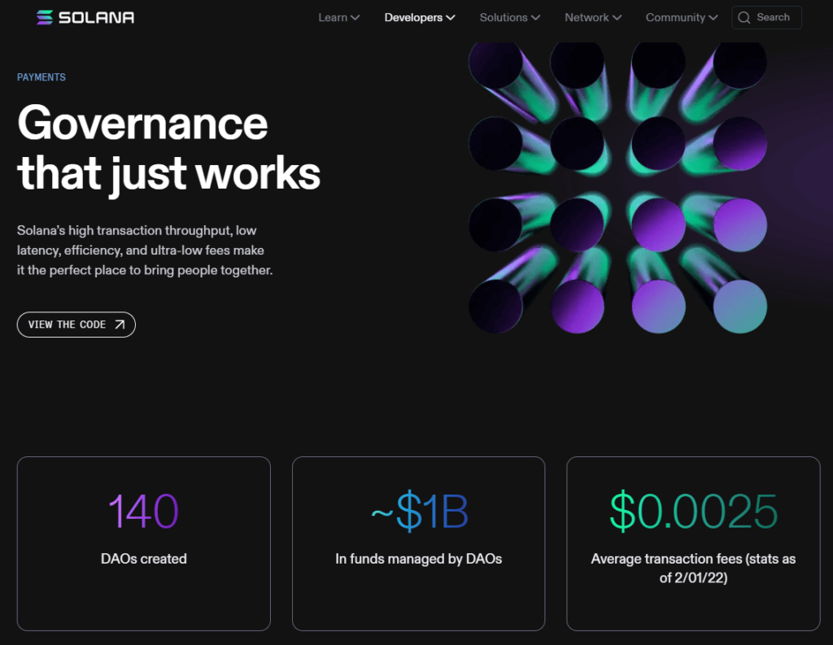
Task: Click the VIEW THE CODE button
Action: point(76,325)
